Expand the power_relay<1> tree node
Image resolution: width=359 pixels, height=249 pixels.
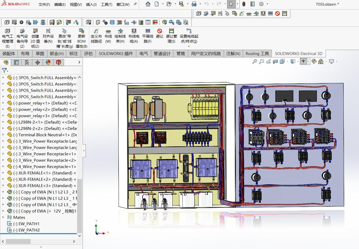point(3,103)
